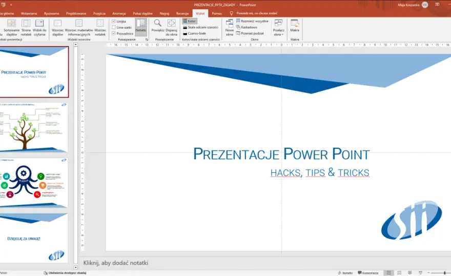Switch to Skala odcieni szarości
451x276 pixels.
point(201,27)
